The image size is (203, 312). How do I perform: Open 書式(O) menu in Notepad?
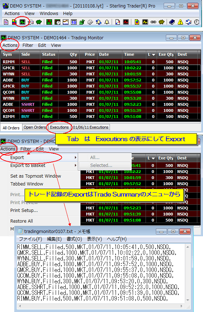point(74,239)
